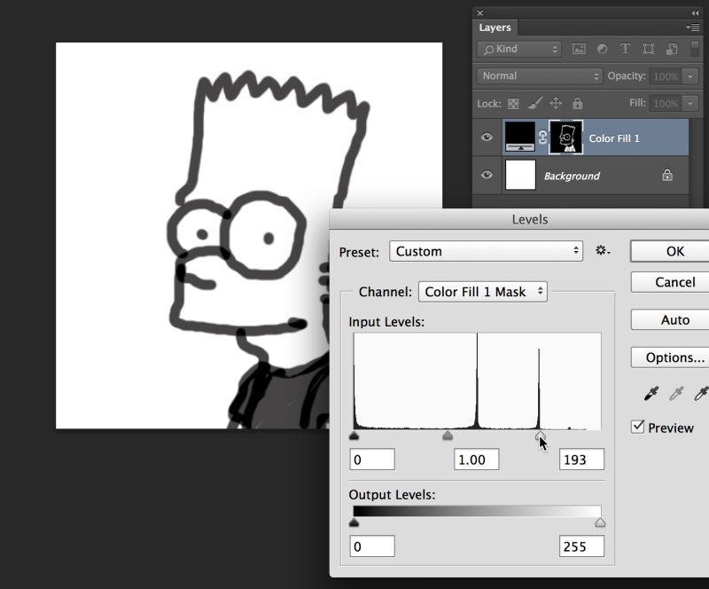
Task: Click the output shadow field 0
Action: point(372,546)
